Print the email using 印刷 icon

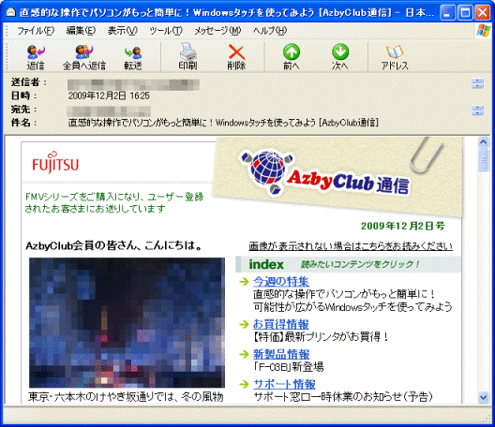188,57
